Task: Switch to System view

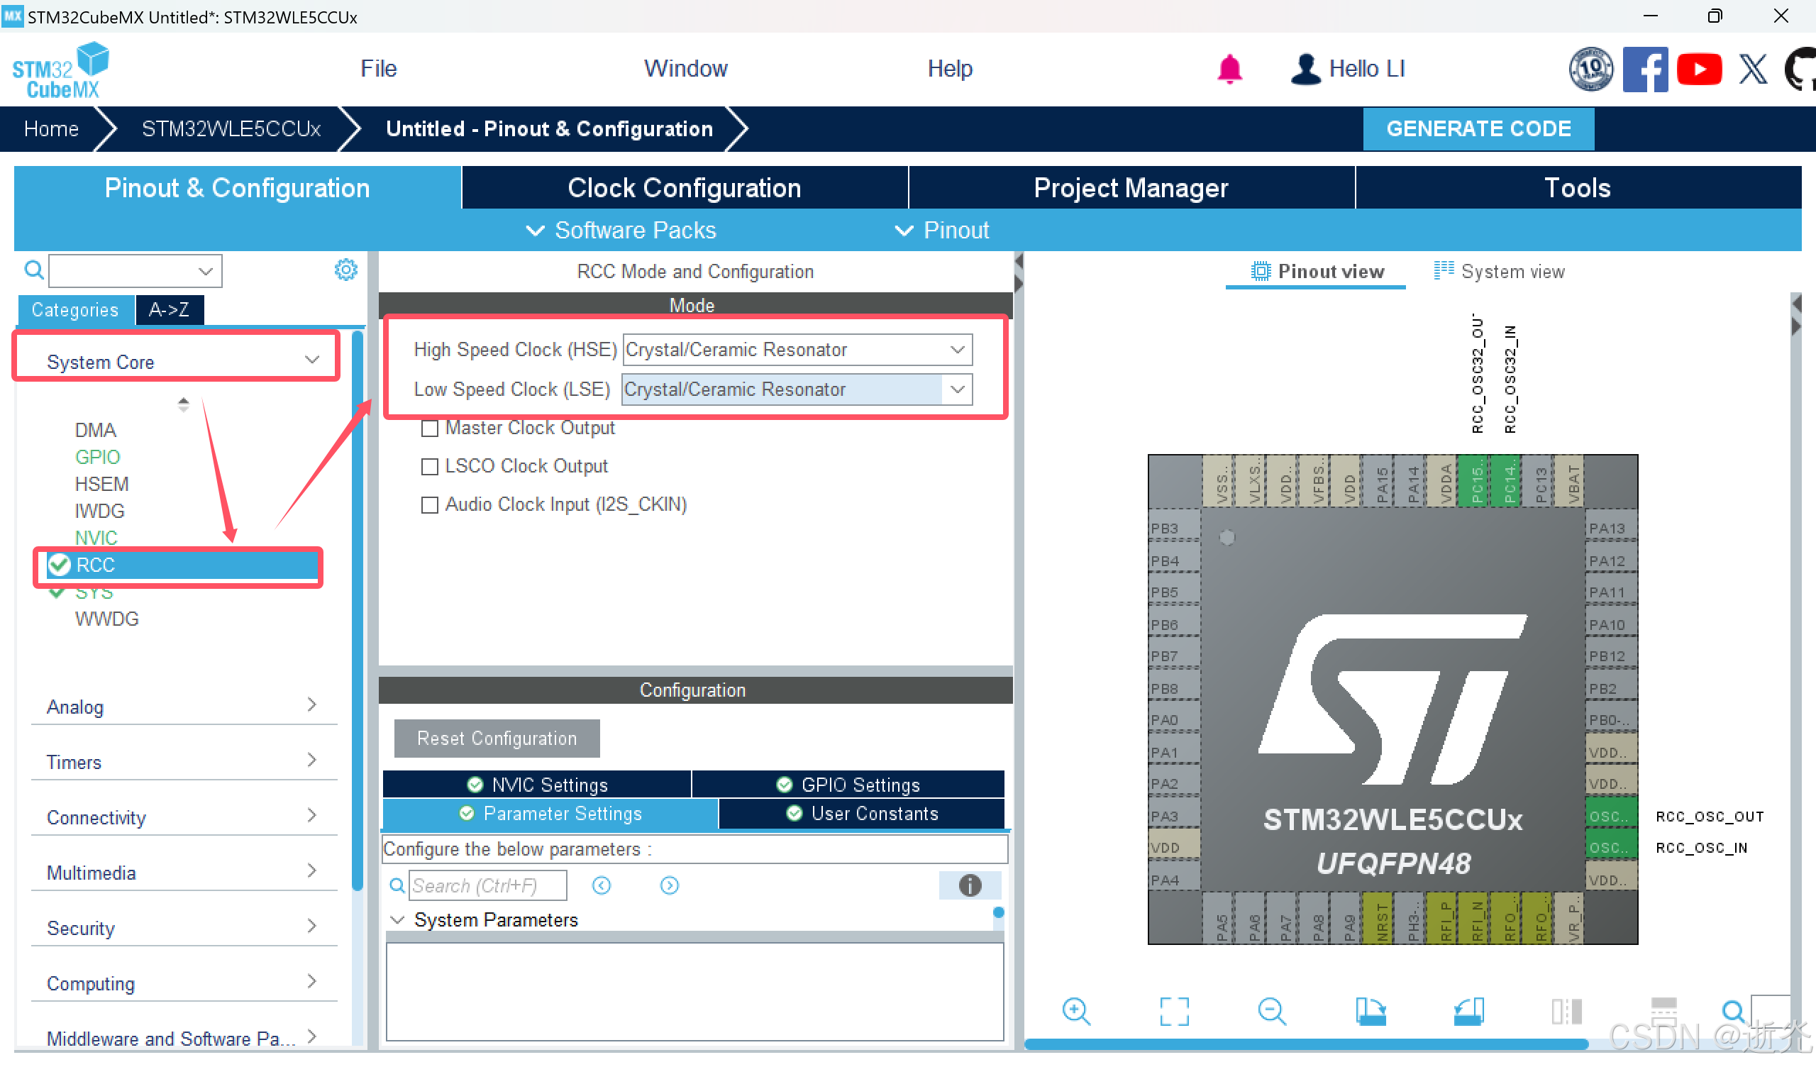Action: pos(1499,271)
